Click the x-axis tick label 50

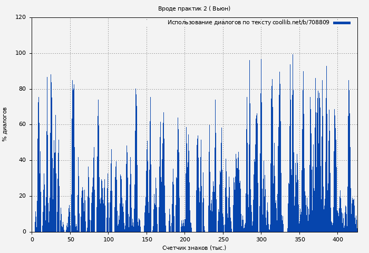click(70, 239)
